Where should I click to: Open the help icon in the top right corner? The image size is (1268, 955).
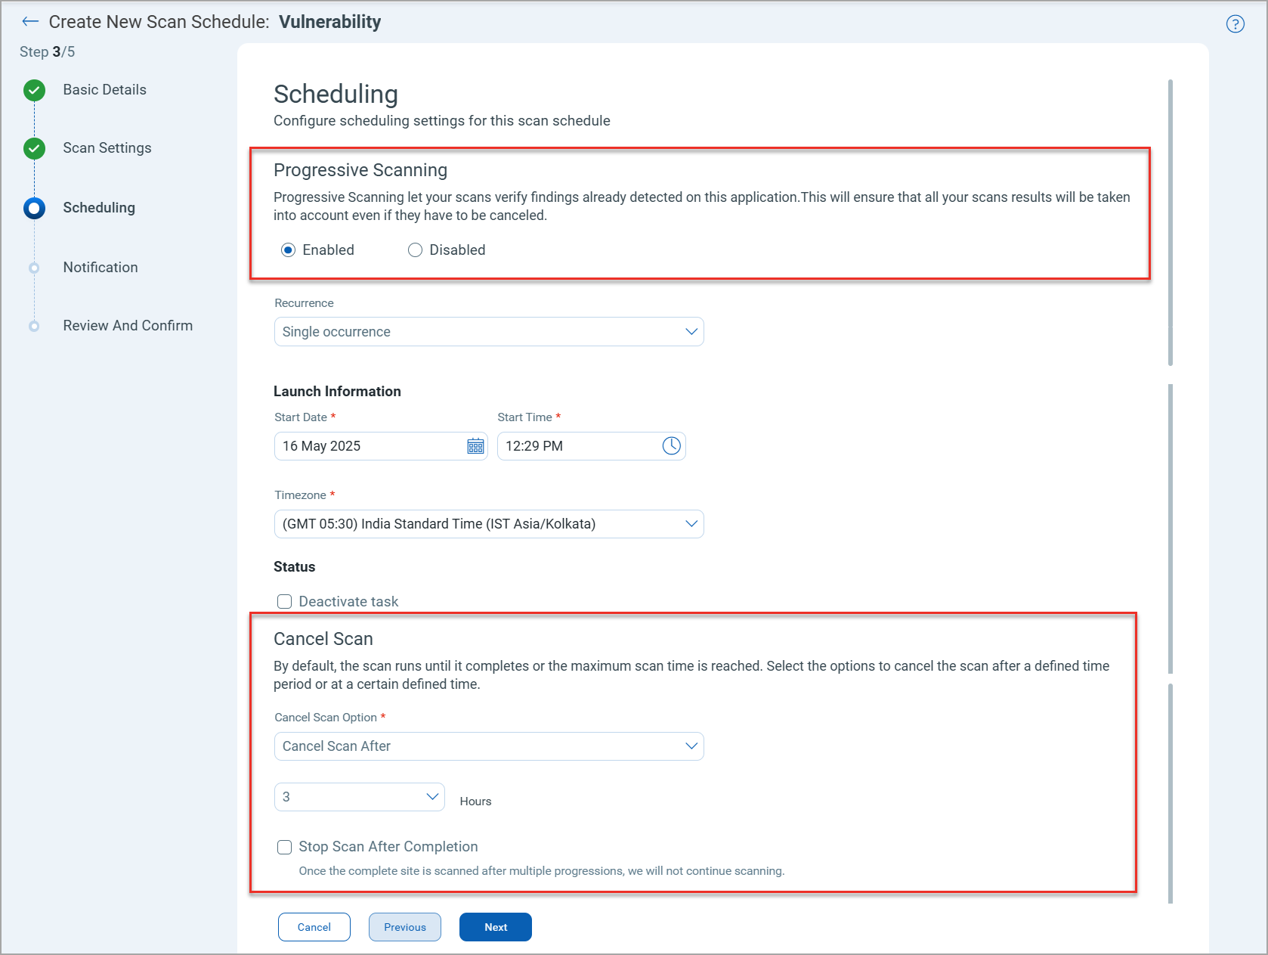point(1236,23)
